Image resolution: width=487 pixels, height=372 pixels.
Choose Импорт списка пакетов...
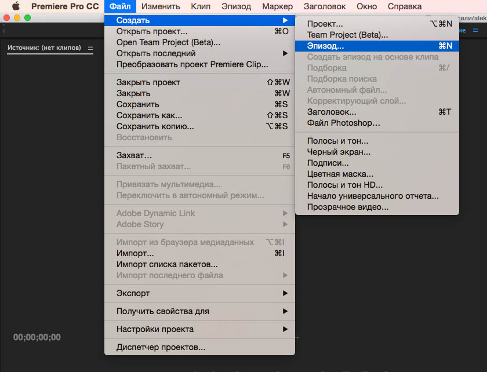point(199,264)
